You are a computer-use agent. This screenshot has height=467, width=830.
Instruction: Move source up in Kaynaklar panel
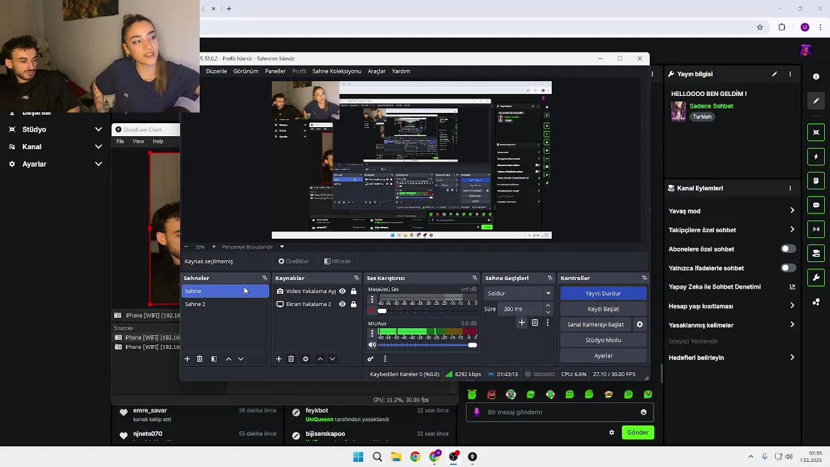(320, 359)
